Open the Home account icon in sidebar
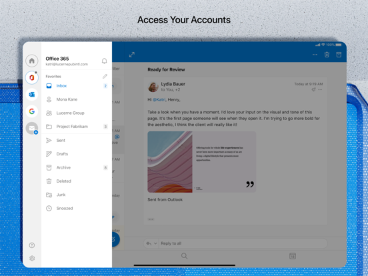 (x=32, y=61)
